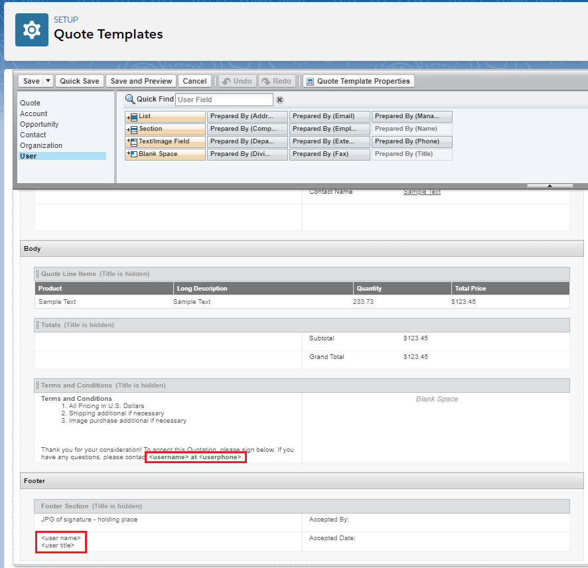Focus the Quick Find User Field input
Screen dimensions: 588x568
(x=224, y=100)
